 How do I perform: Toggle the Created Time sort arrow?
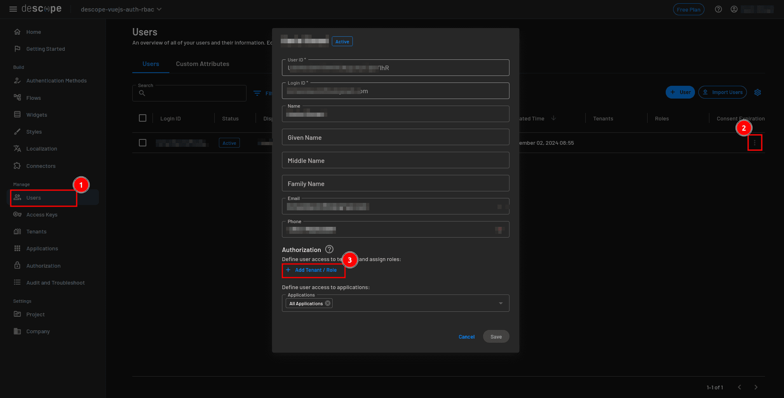[554, 118]
